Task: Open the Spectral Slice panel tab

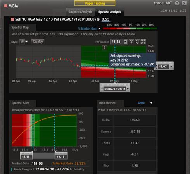Action: coord(21,103)
